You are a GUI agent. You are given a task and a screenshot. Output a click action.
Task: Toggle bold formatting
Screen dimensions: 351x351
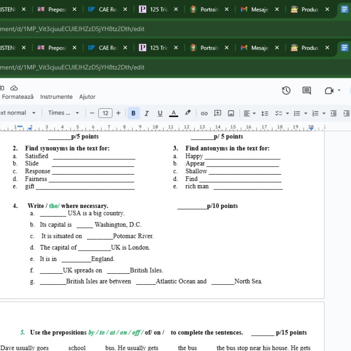click(133, 113)
